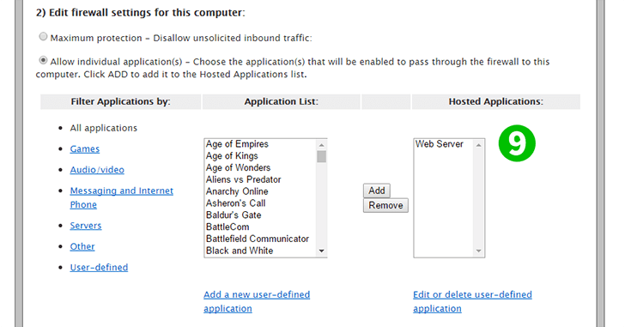
Task: Click Hosted Applications scroll up arrow
Action: (479, 144)
